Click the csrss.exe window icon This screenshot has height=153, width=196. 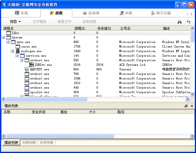click(18, 46)
